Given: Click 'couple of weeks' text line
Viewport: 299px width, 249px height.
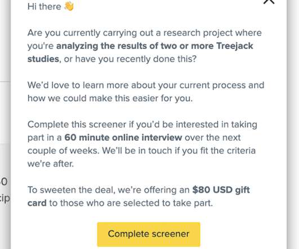Looking at the screenshot, I should point(141,151).
